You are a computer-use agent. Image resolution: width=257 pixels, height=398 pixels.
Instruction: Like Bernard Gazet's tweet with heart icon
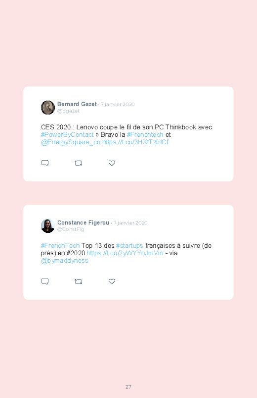(x=112, y=163)
